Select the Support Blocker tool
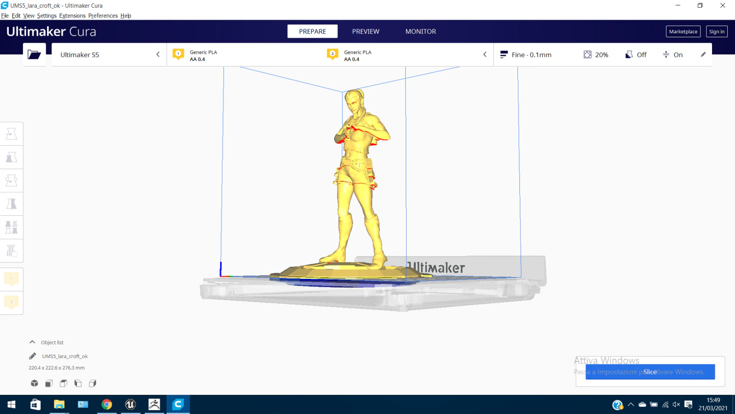This screenshot has height=414, width=735. [x=11, y=251]
